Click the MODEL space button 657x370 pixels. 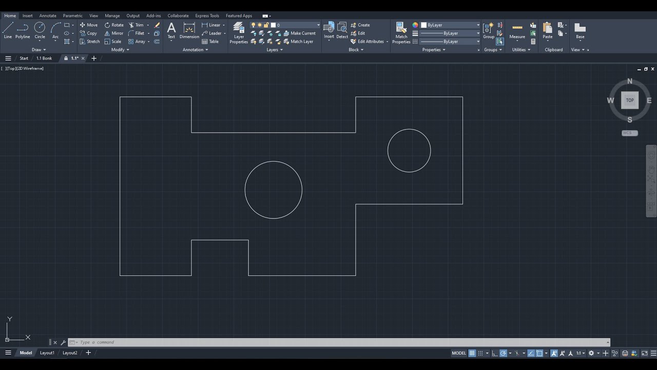pyautogui.click(x=459, y=353)
